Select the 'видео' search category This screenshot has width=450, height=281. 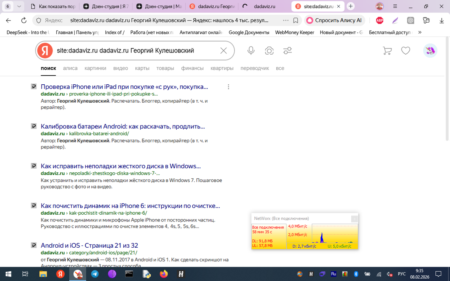[x=120, y=68]
